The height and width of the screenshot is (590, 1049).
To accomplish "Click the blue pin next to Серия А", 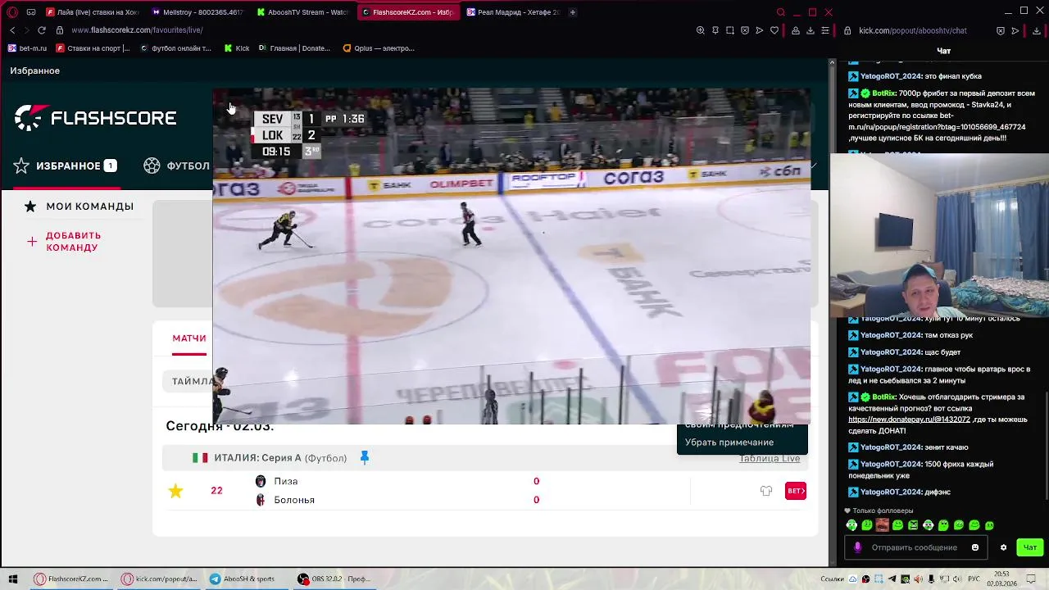I will [365, 457].
